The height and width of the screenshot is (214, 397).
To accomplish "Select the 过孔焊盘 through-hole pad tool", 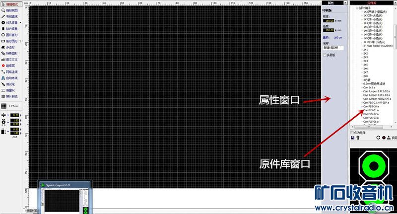I will click(x=10, y=22).
